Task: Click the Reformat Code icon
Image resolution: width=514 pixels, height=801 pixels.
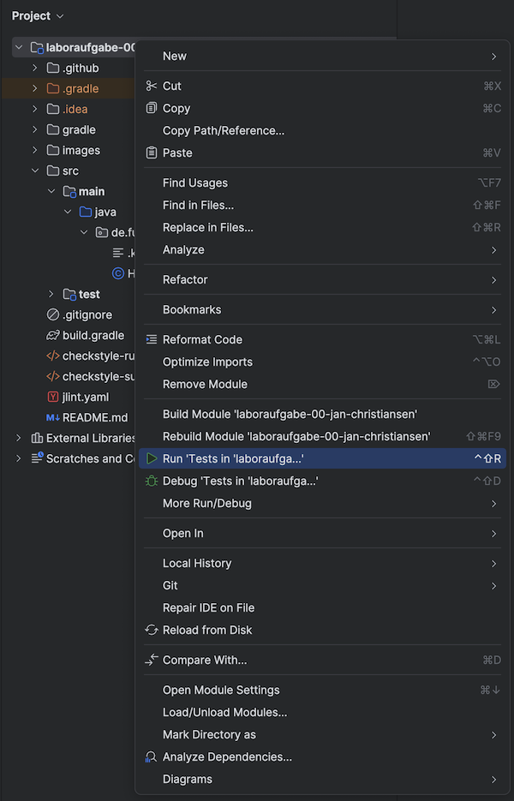Action: (152, 340)
